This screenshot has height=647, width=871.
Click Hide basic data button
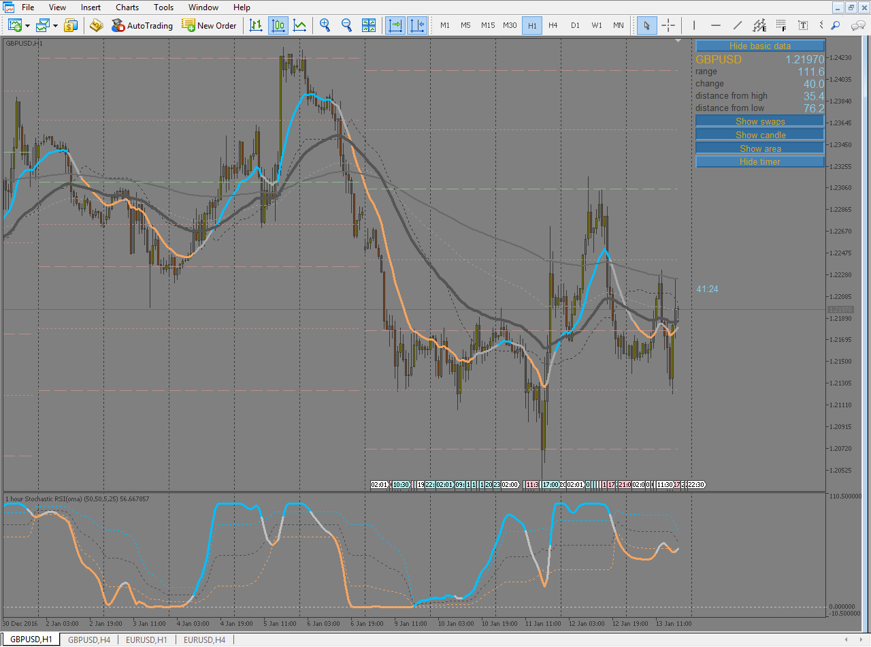(x=760, y=46)
